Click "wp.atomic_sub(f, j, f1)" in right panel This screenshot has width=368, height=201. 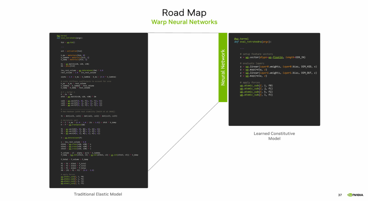tap(256, 88)
